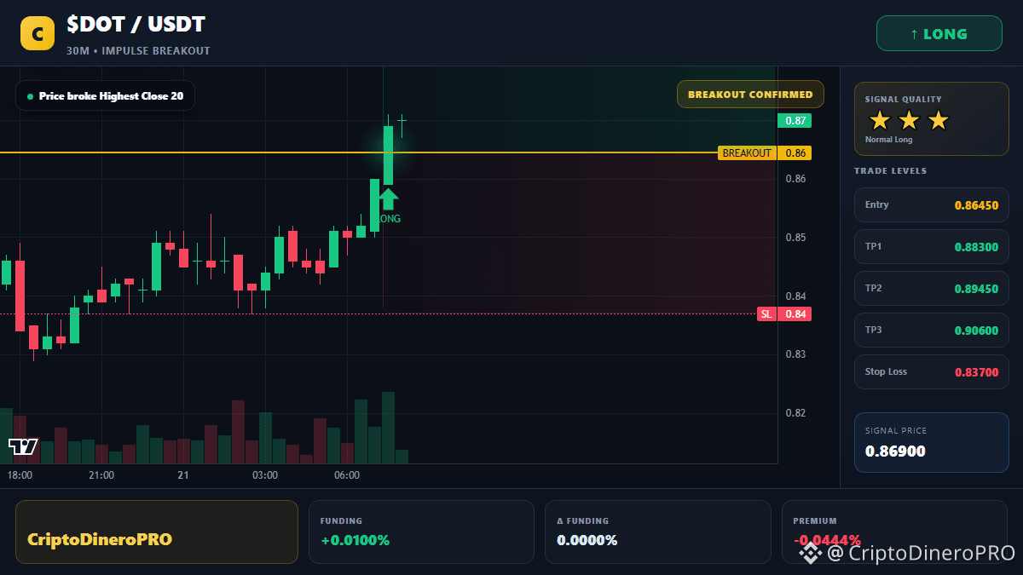
Task: Click the Funding +0.0100% card
Action: click(421, 532)
